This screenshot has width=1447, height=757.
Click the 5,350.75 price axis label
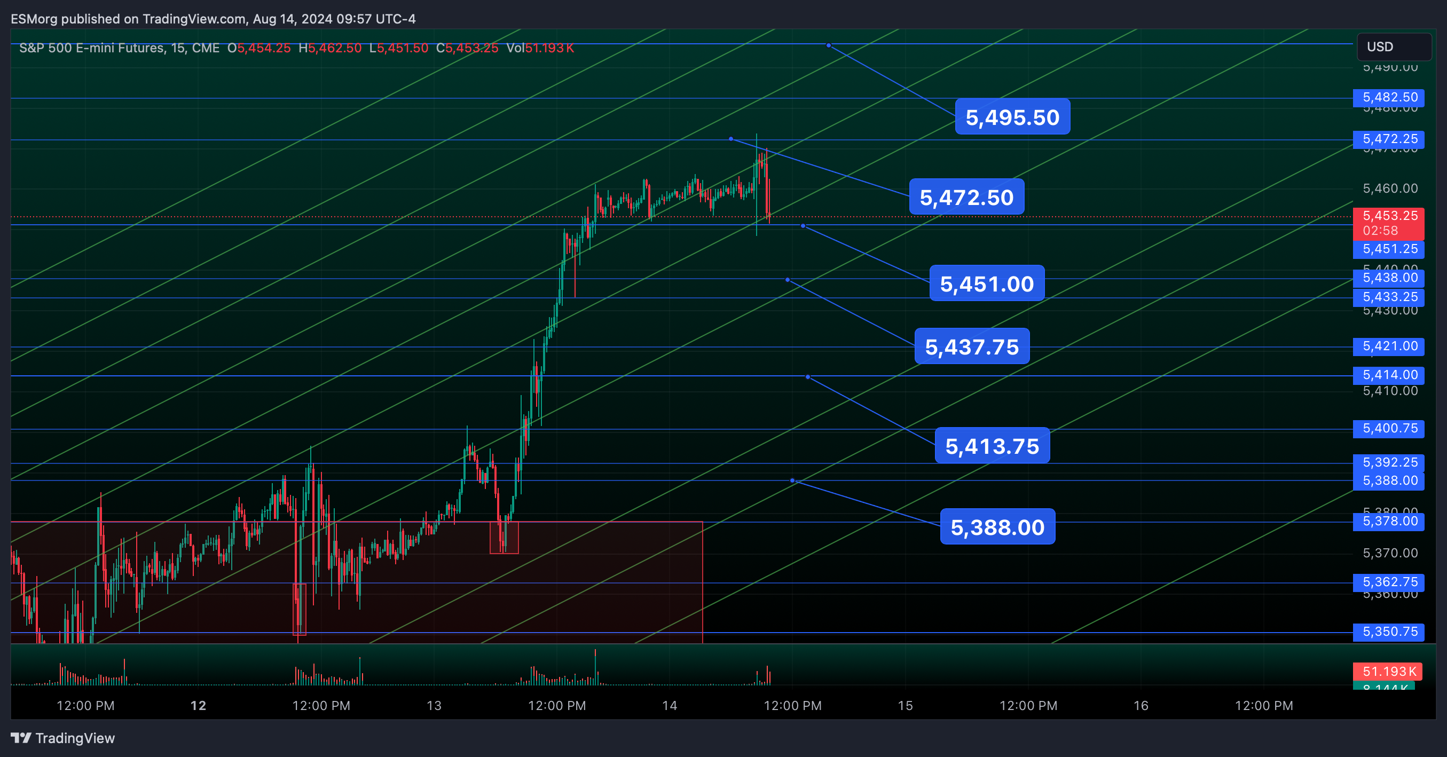point(1389,632)
